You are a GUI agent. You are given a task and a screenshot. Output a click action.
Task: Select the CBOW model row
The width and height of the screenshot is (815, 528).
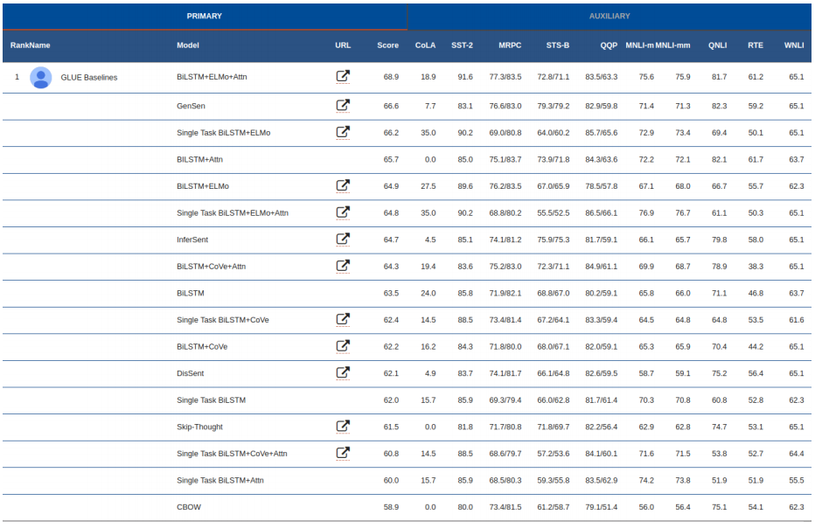click(190, 507)
